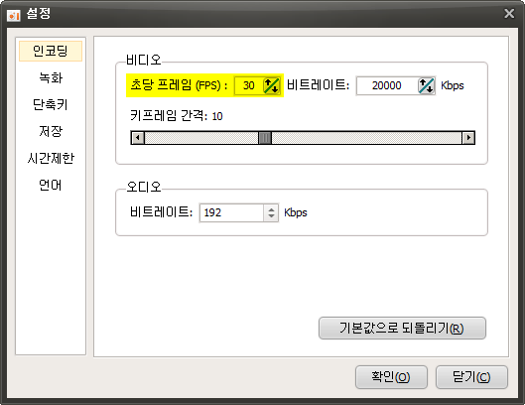The image size is (525, 405).
Task: Click the 기본값으로 되돌리기 button
Action: click(x=402, y=328)
